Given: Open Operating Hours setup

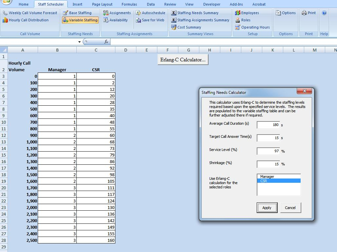Looking at the screenshot, I should point(252,27).
